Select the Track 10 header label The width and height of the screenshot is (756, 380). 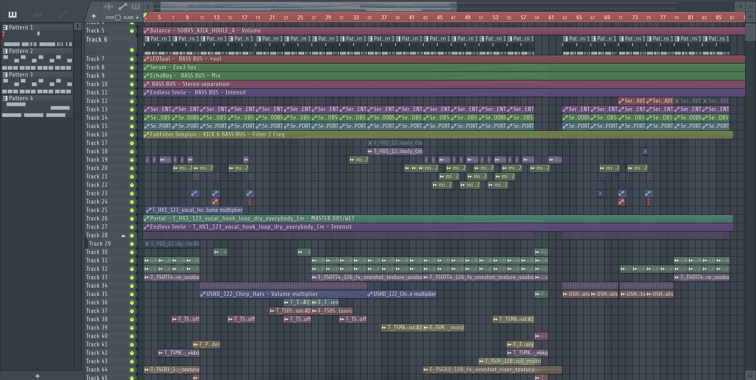[97, 84]
